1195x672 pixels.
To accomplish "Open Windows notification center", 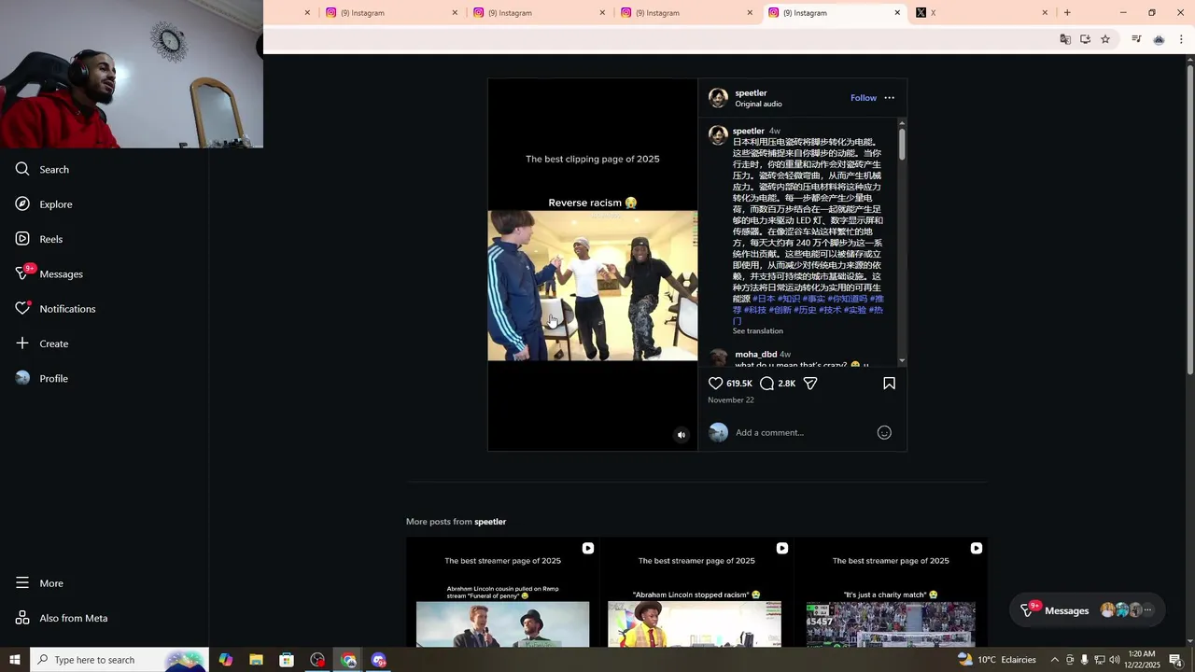I will point(1175,660).
